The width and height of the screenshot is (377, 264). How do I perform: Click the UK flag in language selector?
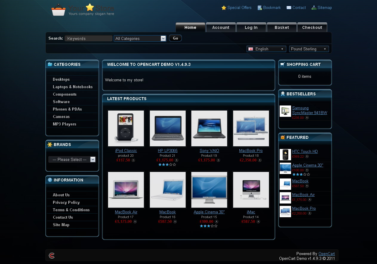coord(251,49)
